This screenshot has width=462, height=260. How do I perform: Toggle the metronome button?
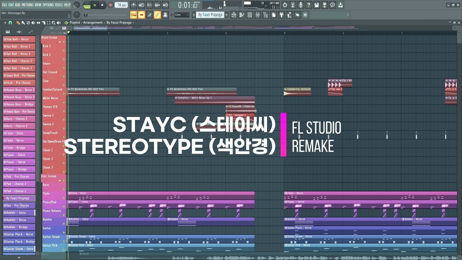tap(134, 5)
